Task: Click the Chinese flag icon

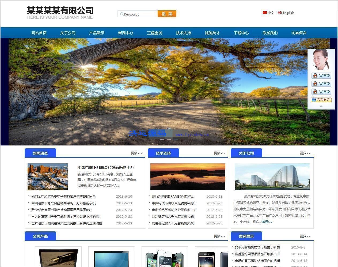Action: [x=265, y=13]
